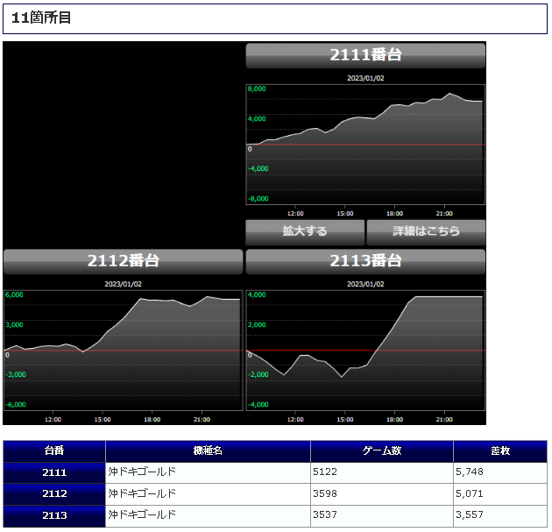Select the 2111番台 header bar
The height and width of the screenshot is (532, 552).
coord(365,55)
